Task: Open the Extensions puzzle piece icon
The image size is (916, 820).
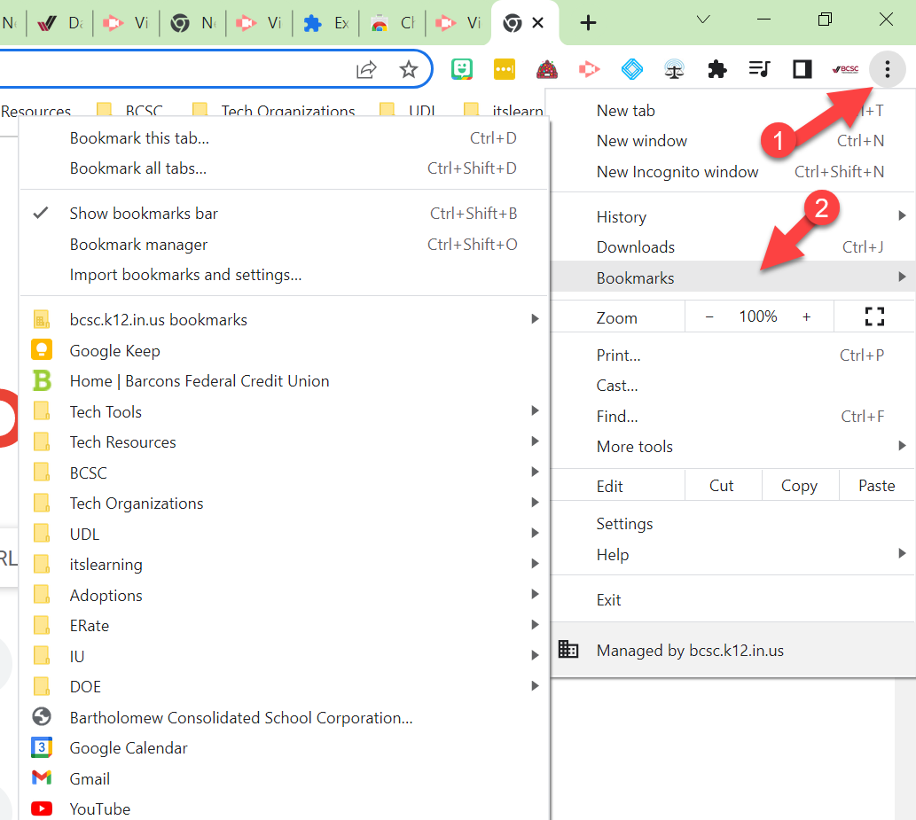Action: pyautogui.click(x=716, y=69)
